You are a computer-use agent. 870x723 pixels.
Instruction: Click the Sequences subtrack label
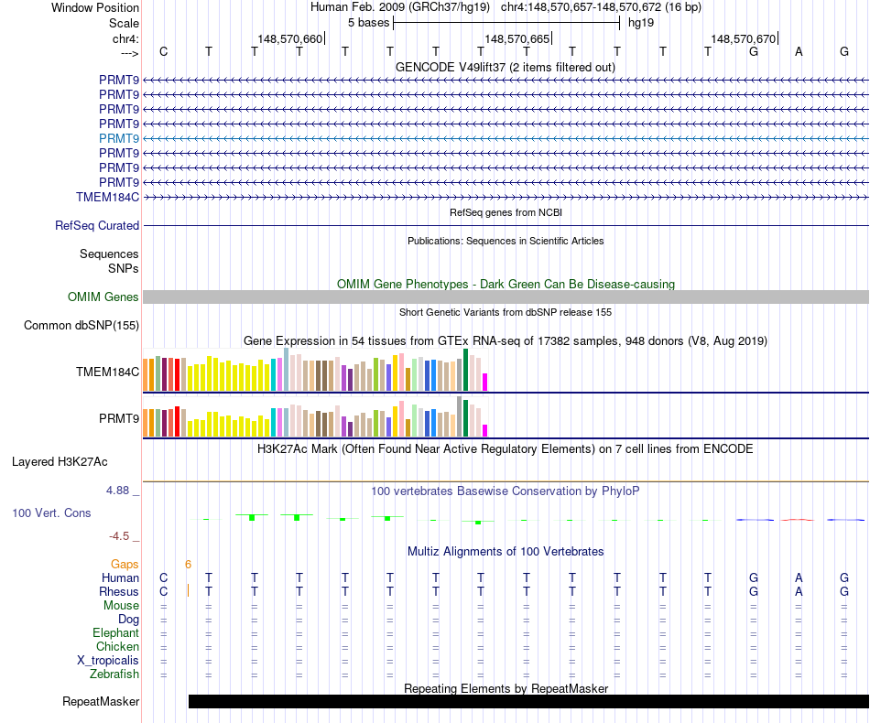click(x=109, y=254)
